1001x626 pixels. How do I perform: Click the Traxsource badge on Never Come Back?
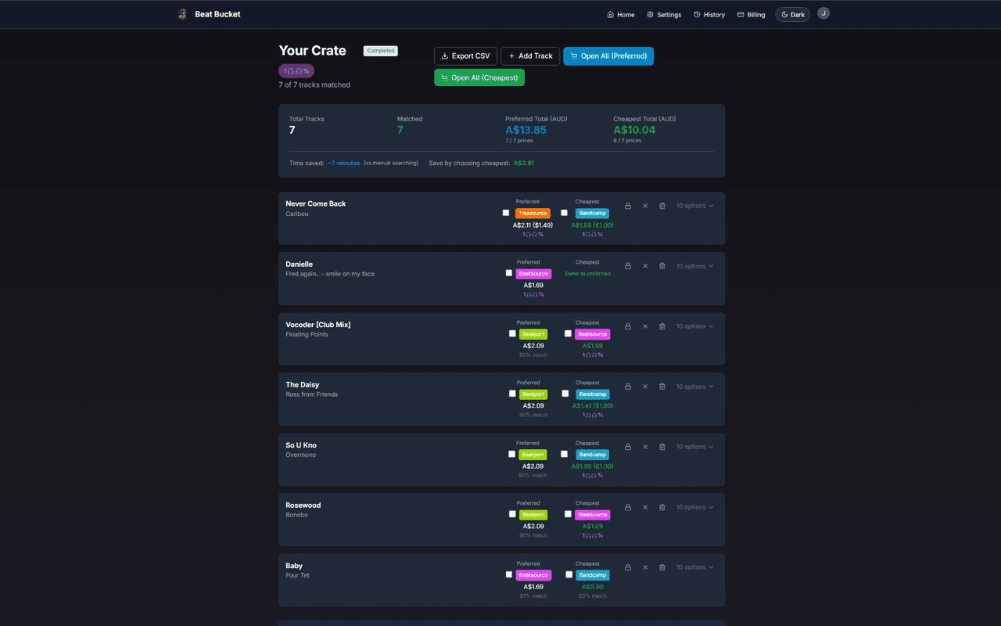pos(533,213)
